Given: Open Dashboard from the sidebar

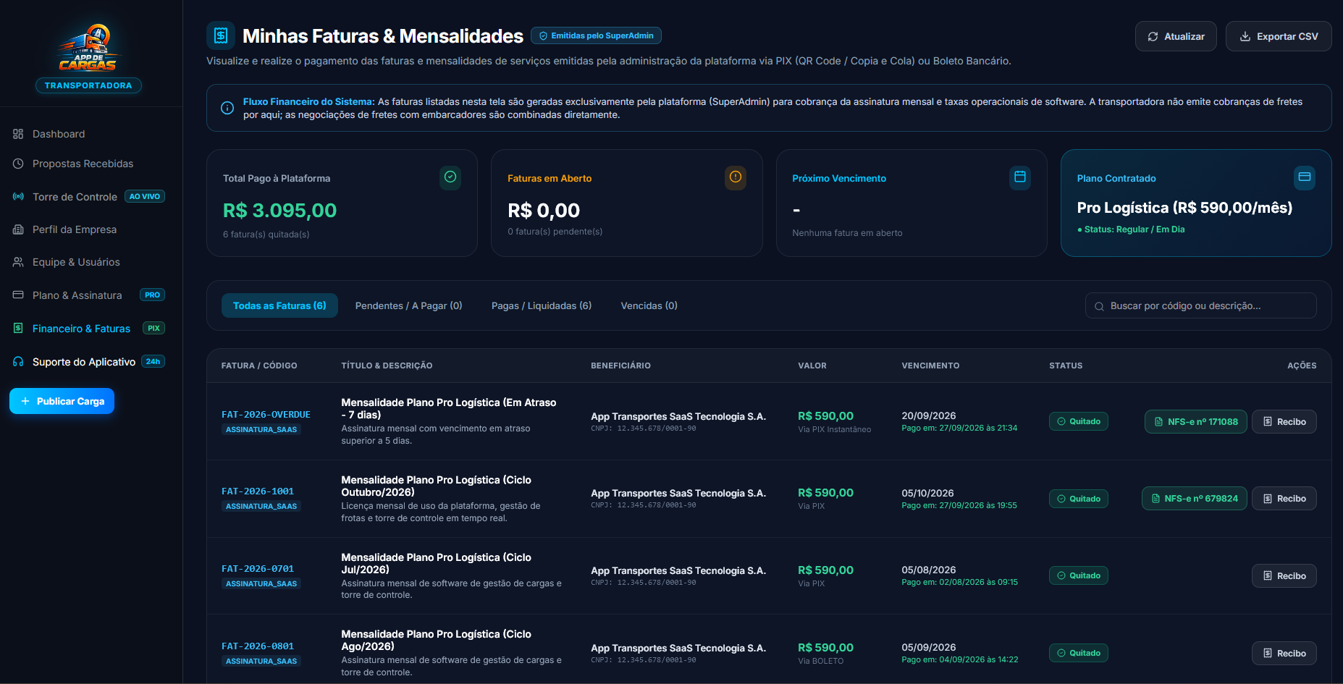Looking at the screenshot, I should [x=59, y=134].
